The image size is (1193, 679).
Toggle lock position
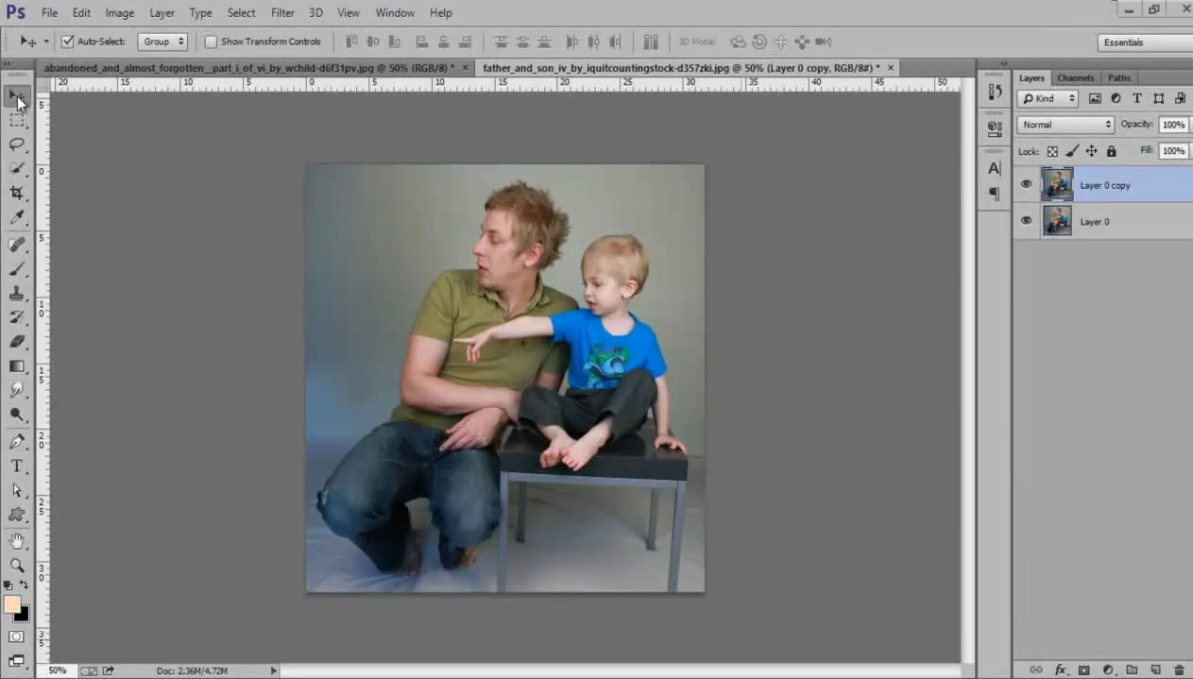click(x=1091, y=151)
